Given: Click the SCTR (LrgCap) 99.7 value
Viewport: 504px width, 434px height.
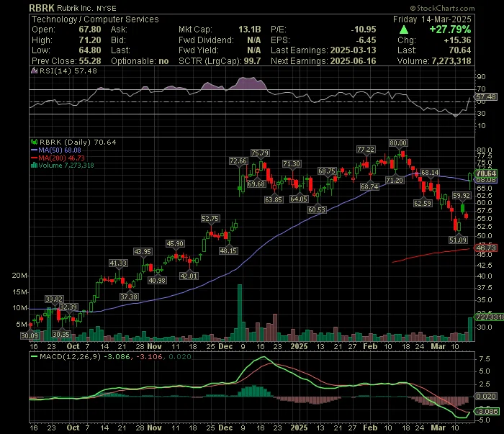Looking at the screenshot, I should click(x=252, y=61).
